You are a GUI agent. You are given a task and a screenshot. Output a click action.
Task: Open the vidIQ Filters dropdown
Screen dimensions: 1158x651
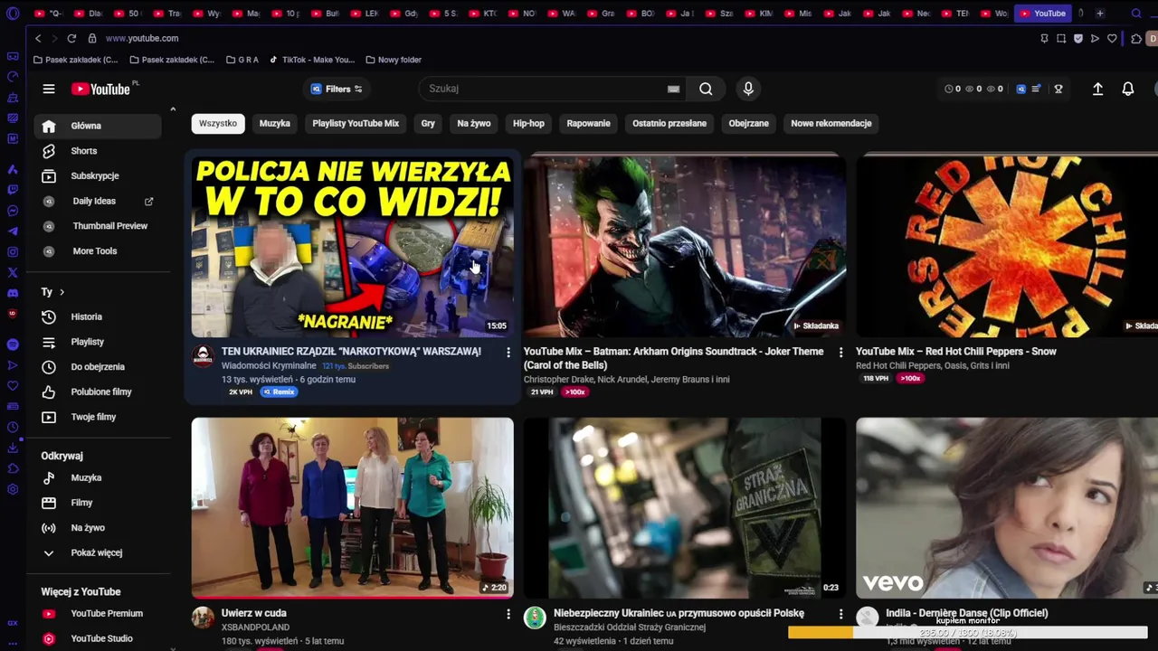point(337,89)
